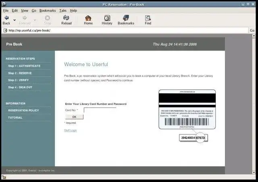Maximize the browser window

point(248,4)
